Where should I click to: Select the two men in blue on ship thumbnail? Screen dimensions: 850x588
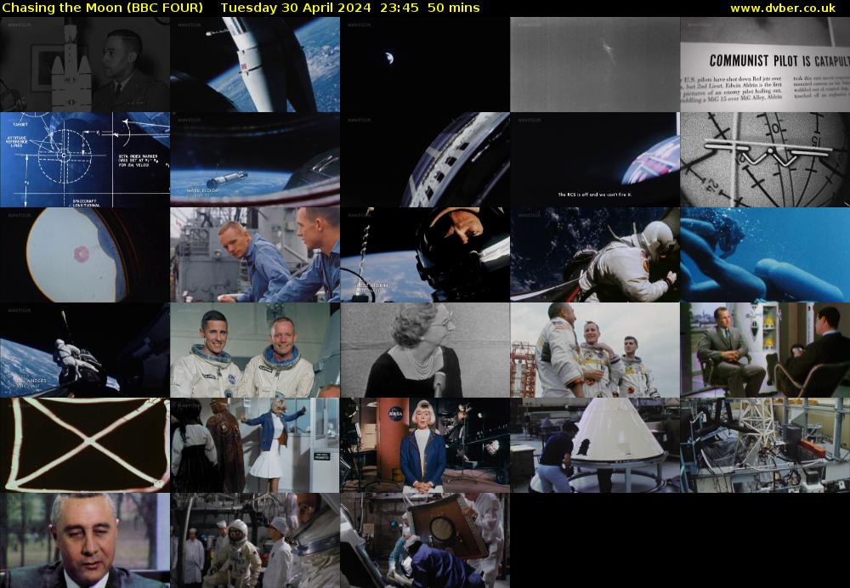point(255,255)
